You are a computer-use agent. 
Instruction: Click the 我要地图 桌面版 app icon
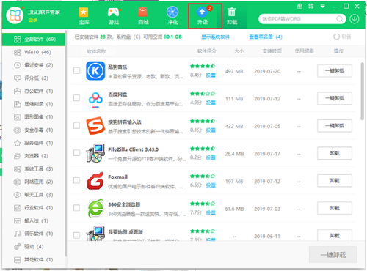tap(95, 234)
